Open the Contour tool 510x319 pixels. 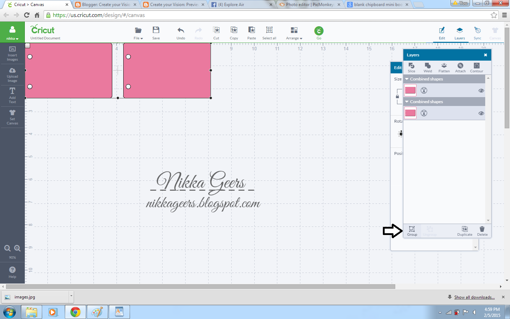click(476, 68)
